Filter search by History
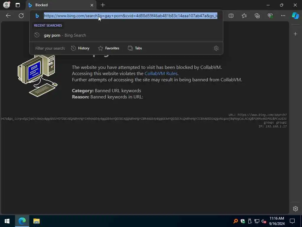Image resolution: width=302 pixels, height=227 pixels. tap(80, 48)
